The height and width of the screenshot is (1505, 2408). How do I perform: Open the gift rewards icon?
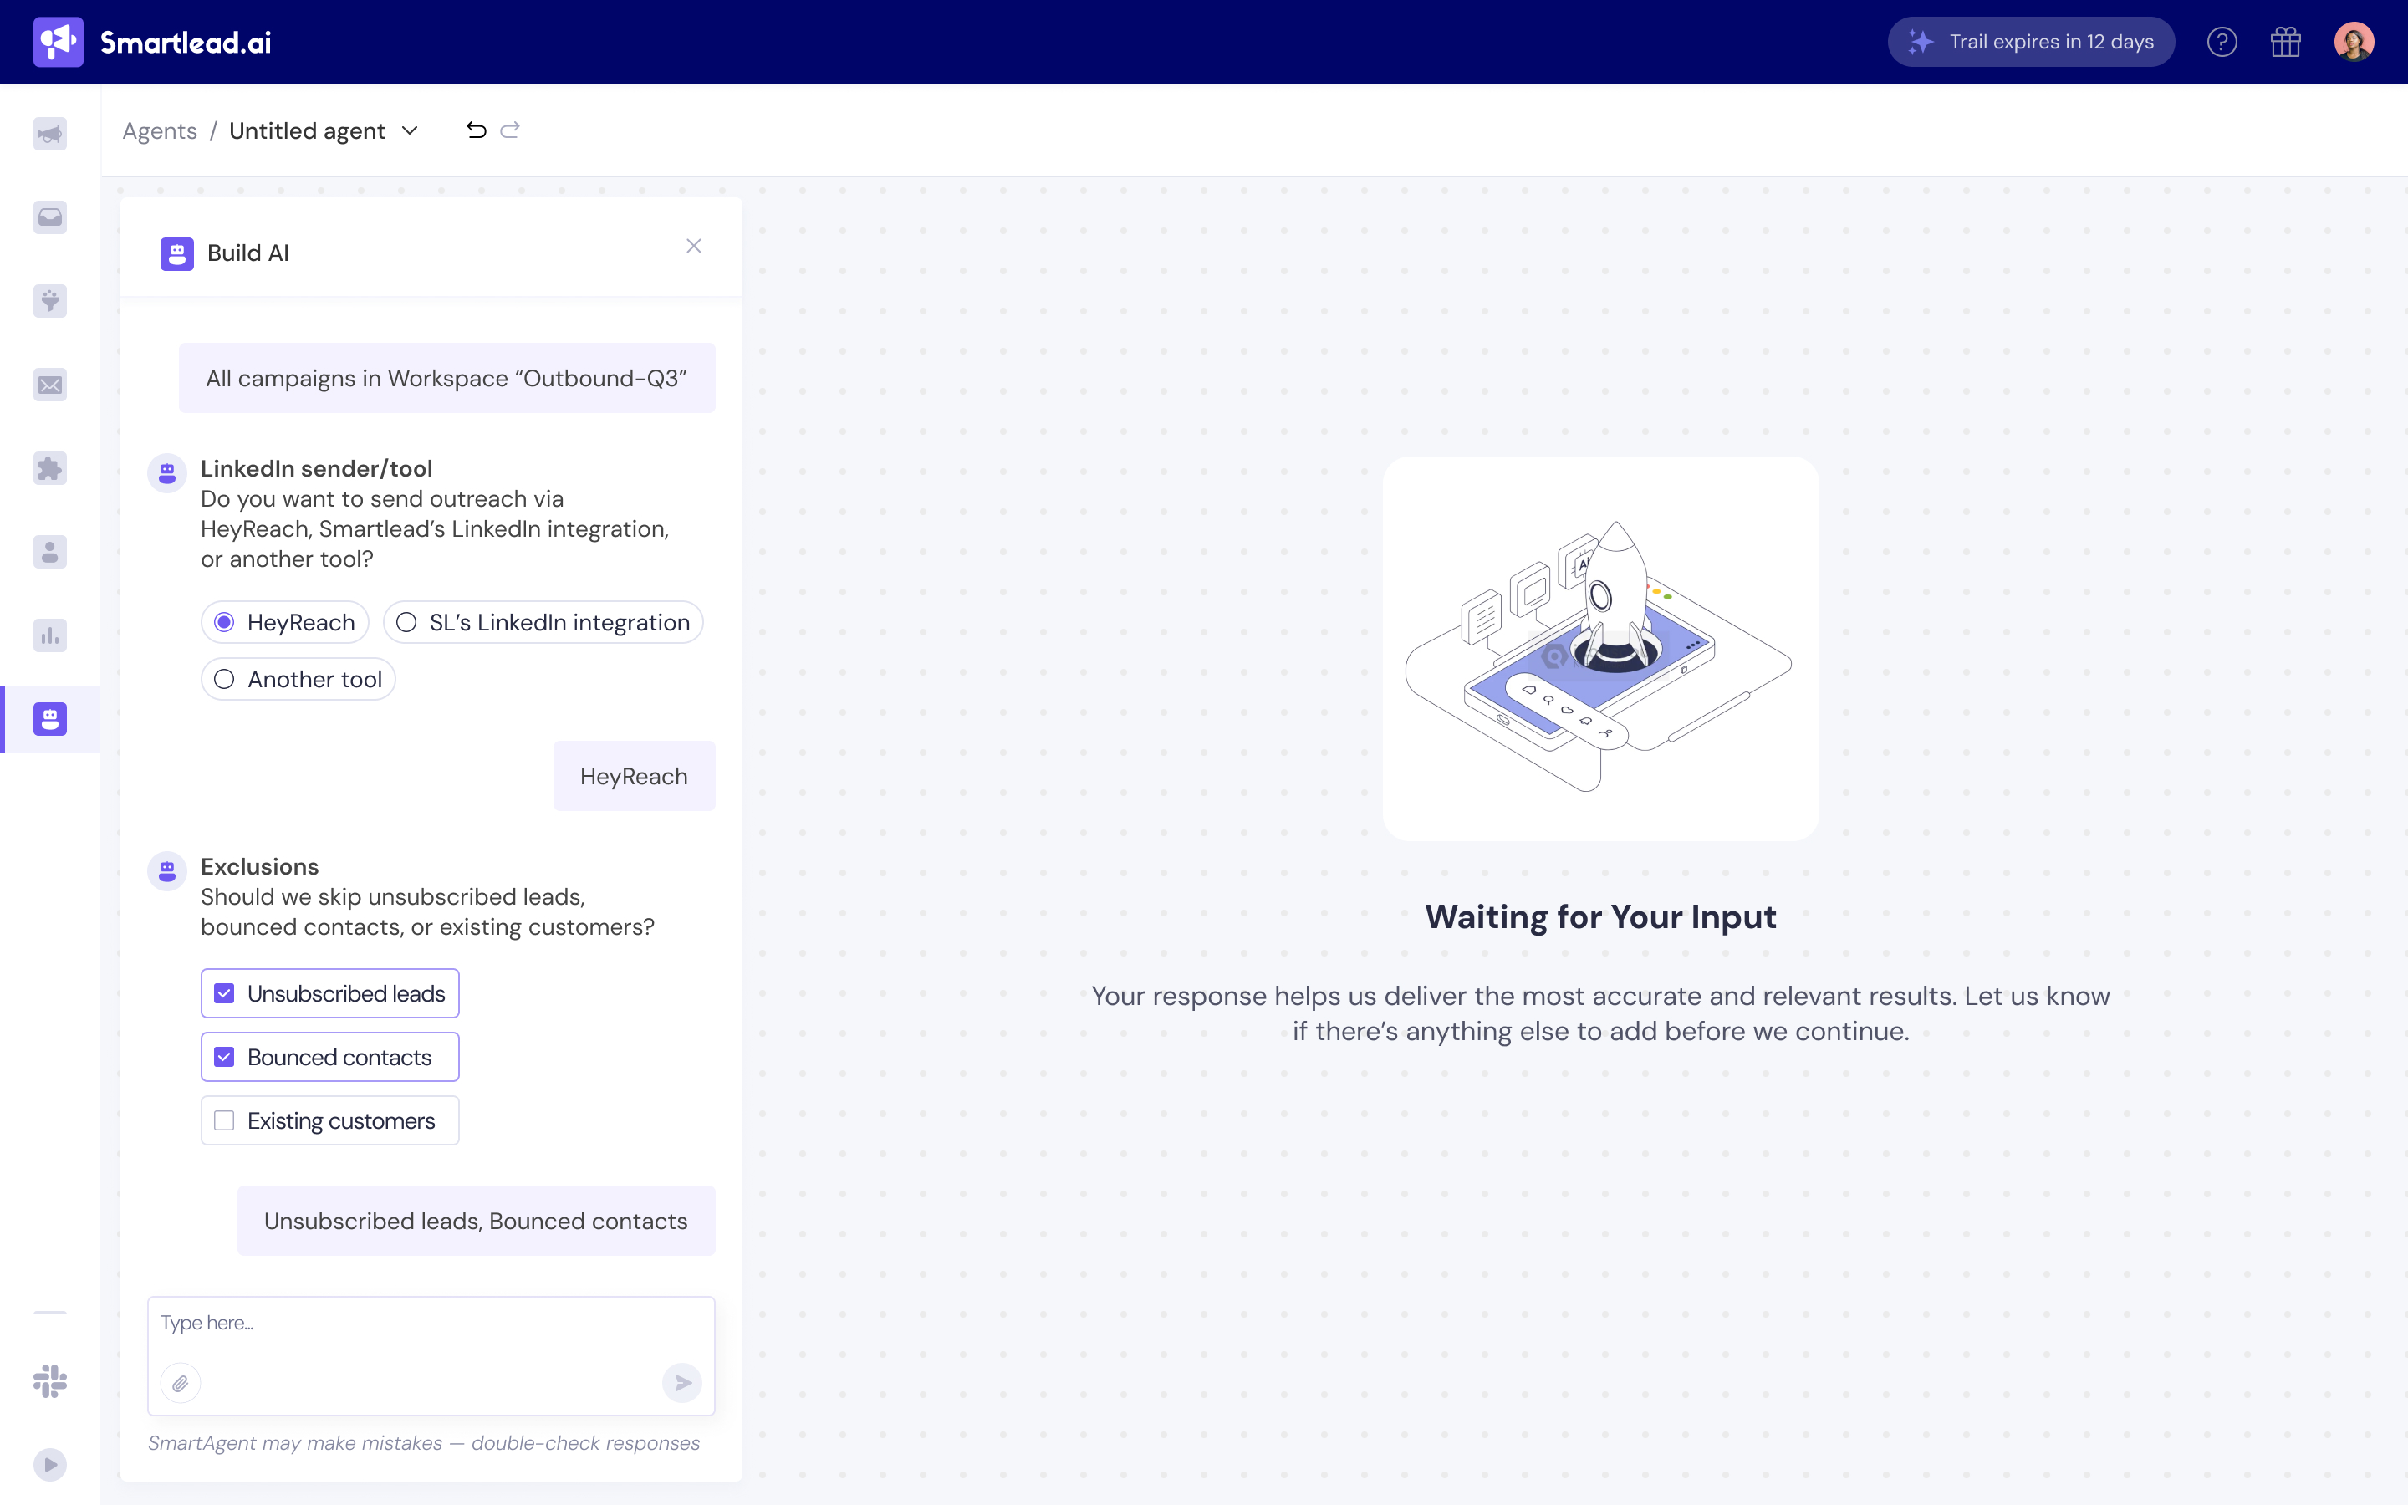(2284, 42)
